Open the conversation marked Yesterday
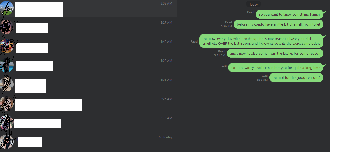Image resolution: width=338 pixels, height=152 pixels. [x=88, y=142]
